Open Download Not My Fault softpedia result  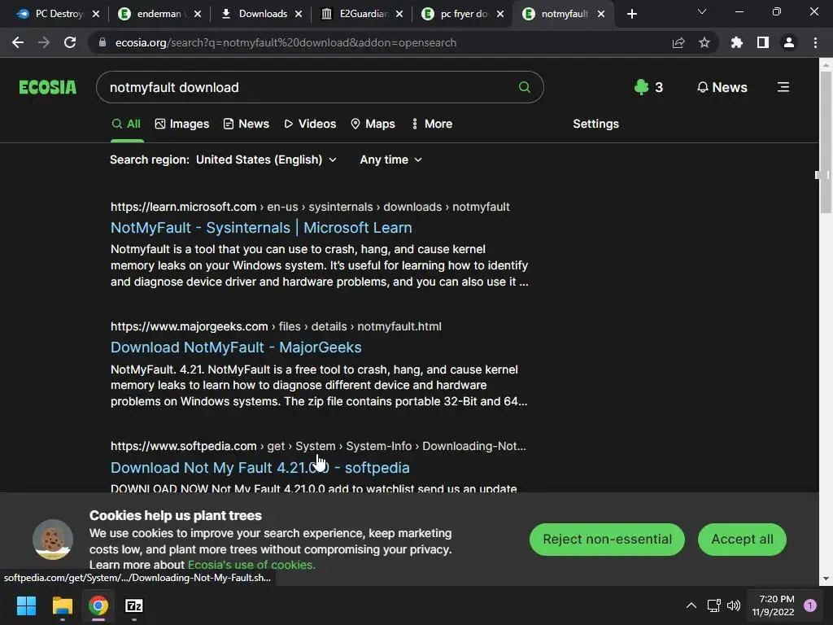(x=259, y=468)
